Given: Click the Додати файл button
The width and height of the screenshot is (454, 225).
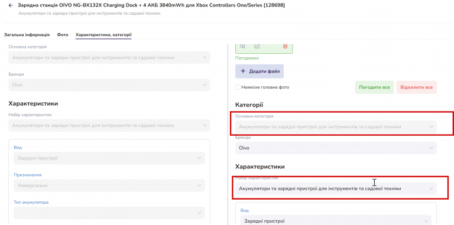Looking at the screenshot, I should click(x=260, y=71).
